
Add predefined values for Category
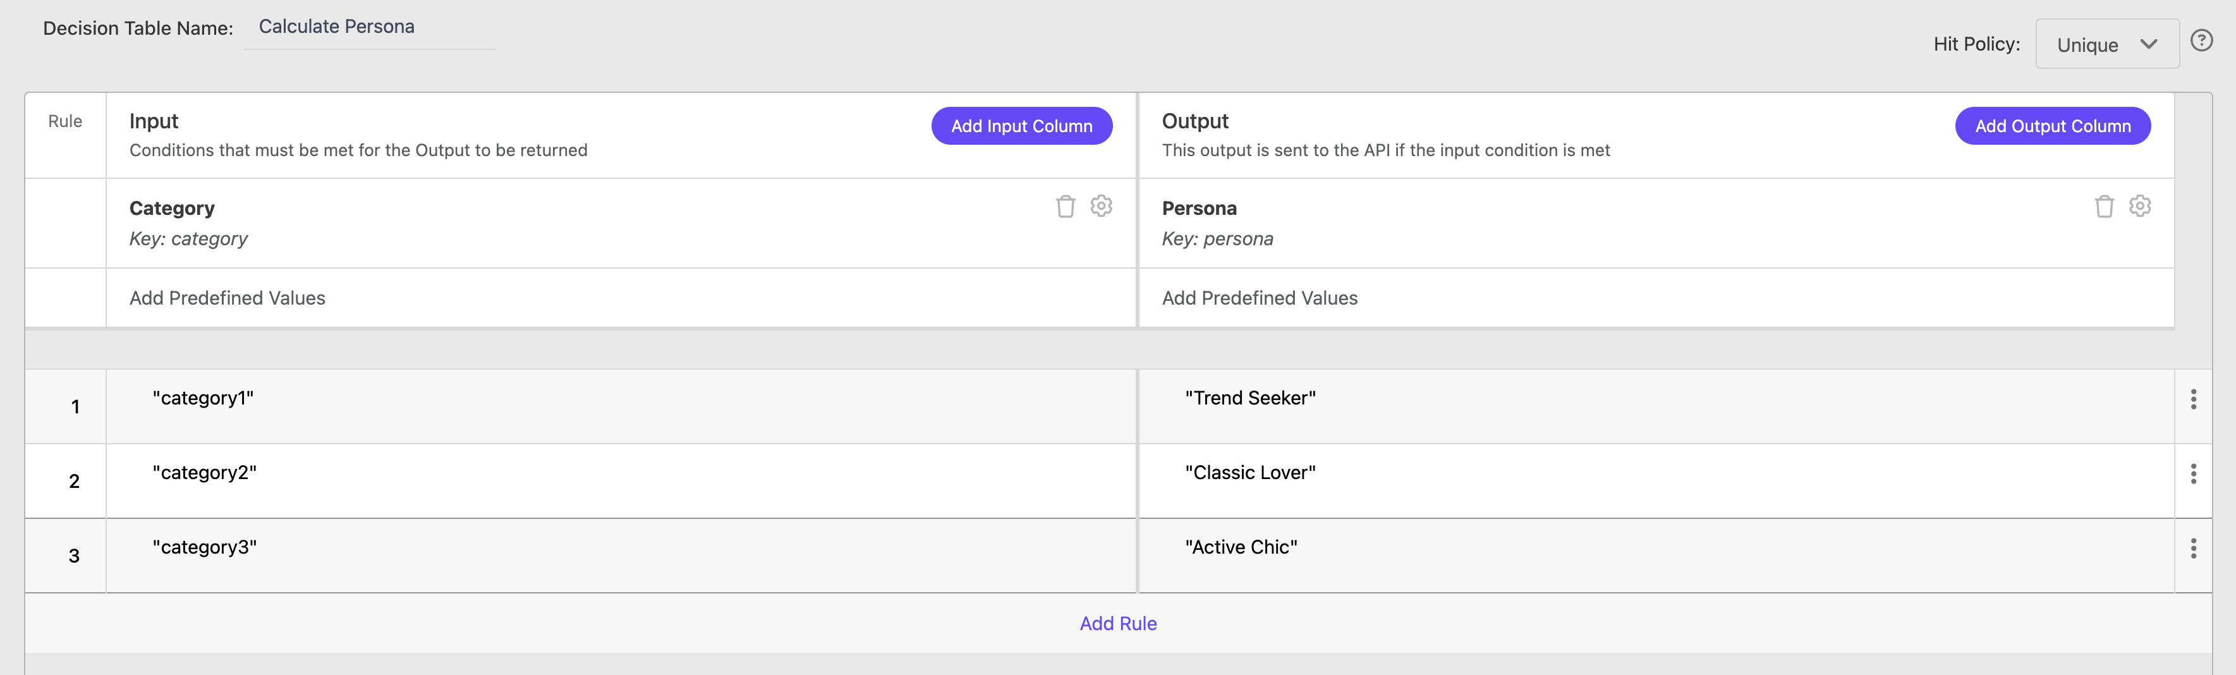point(228,298)
